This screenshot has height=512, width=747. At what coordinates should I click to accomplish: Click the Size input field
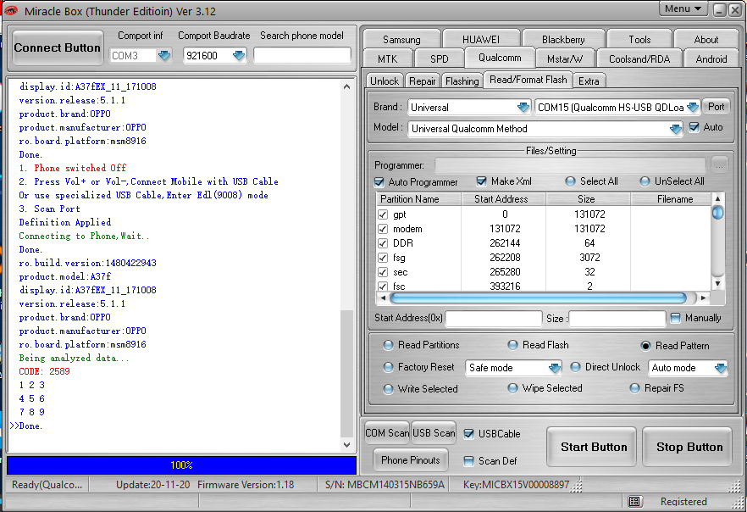point(617,319)
